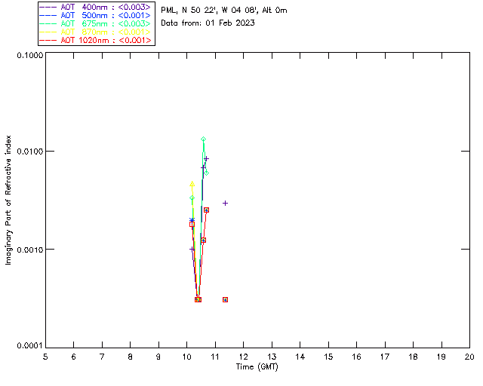
Task: Click the 0.0010 y-axis tick label
Action: (29, 250)
